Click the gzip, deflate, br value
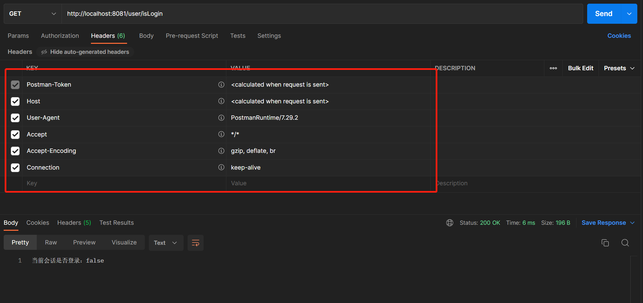 tap(253, 151)
